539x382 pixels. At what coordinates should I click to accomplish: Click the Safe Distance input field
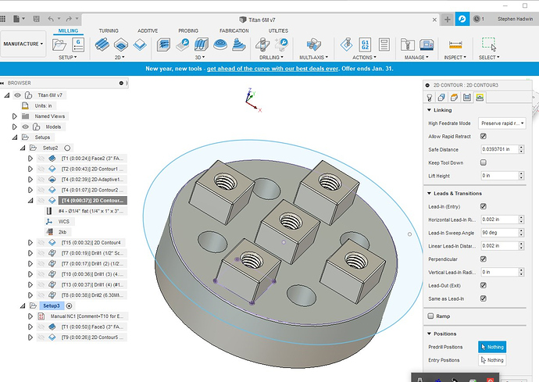click(x=499, y=149)
